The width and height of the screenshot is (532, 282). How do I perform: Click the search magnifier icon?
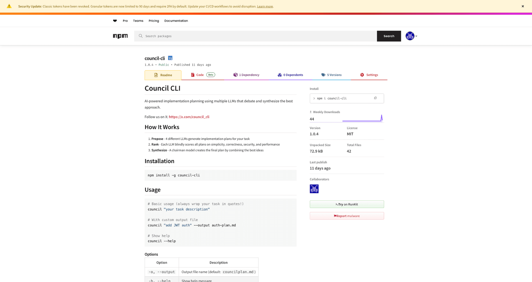click(x=140, y=36)
